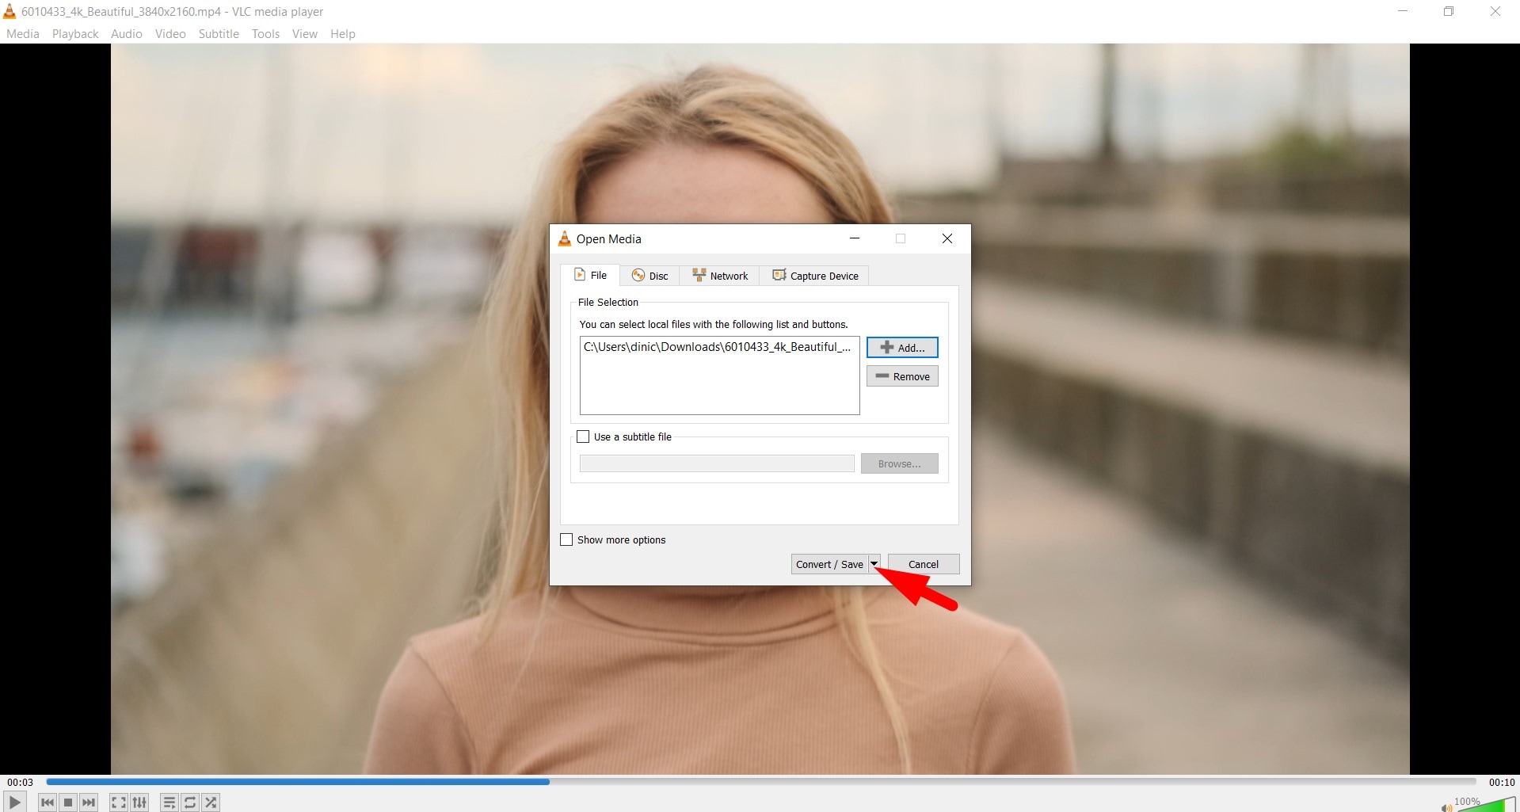
Task: Toggle fullscreen video mode
Action: click(118, 802)
